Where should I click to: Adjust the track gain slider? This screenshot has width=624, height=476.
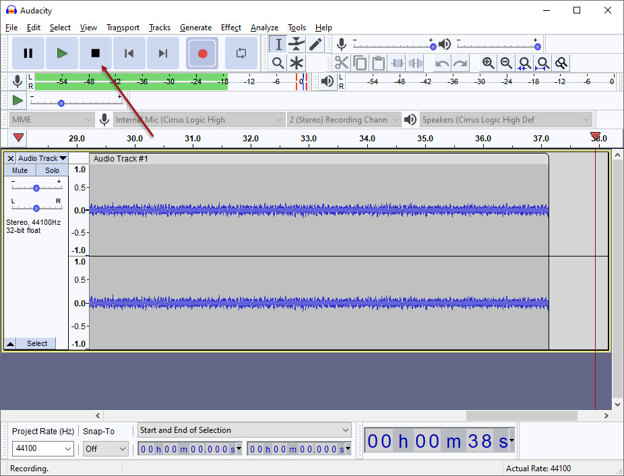[36, 188]
